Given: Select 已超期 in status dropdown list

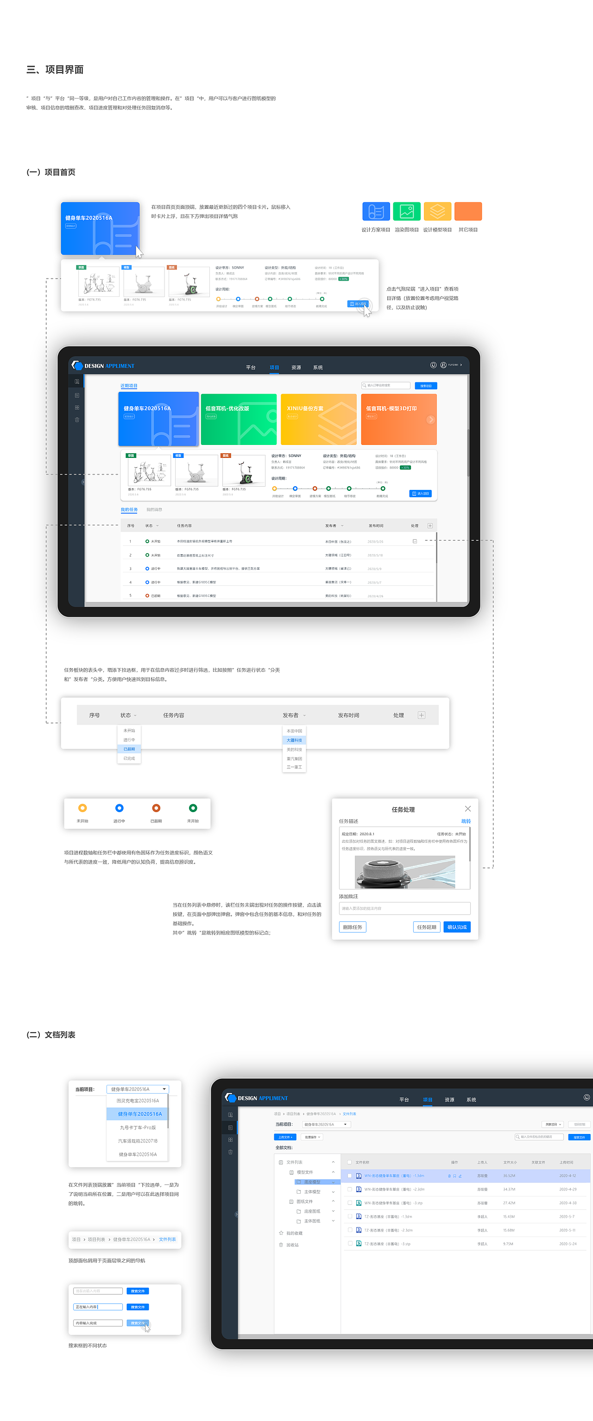Looking at the screenshot, I should click(x=129, y=749).
